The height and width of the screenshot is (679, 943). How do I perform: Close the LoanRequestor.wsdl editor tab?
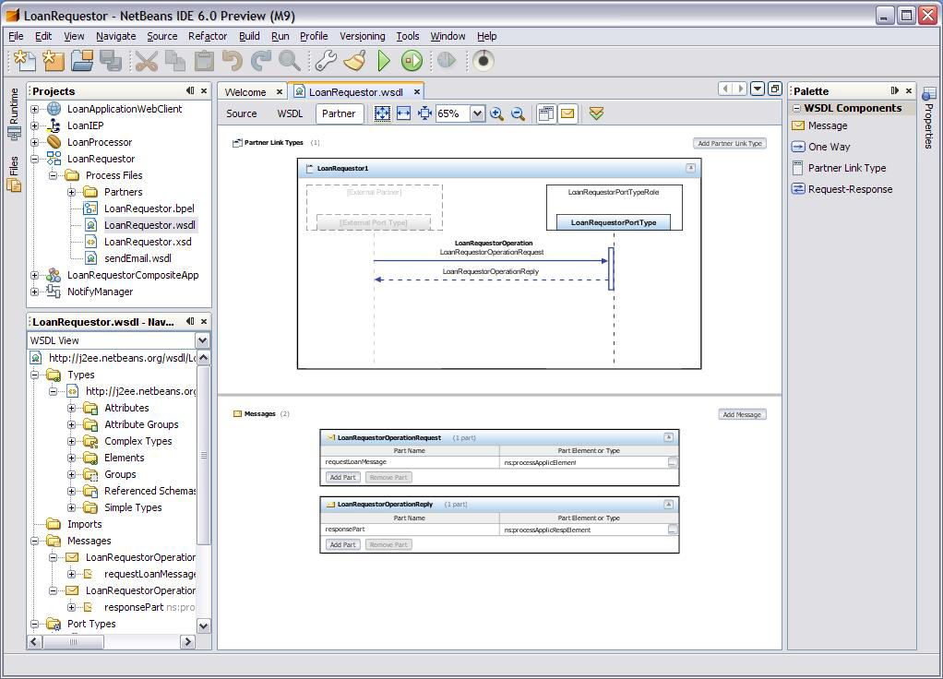pyautogui.click(x=417, y=92)
